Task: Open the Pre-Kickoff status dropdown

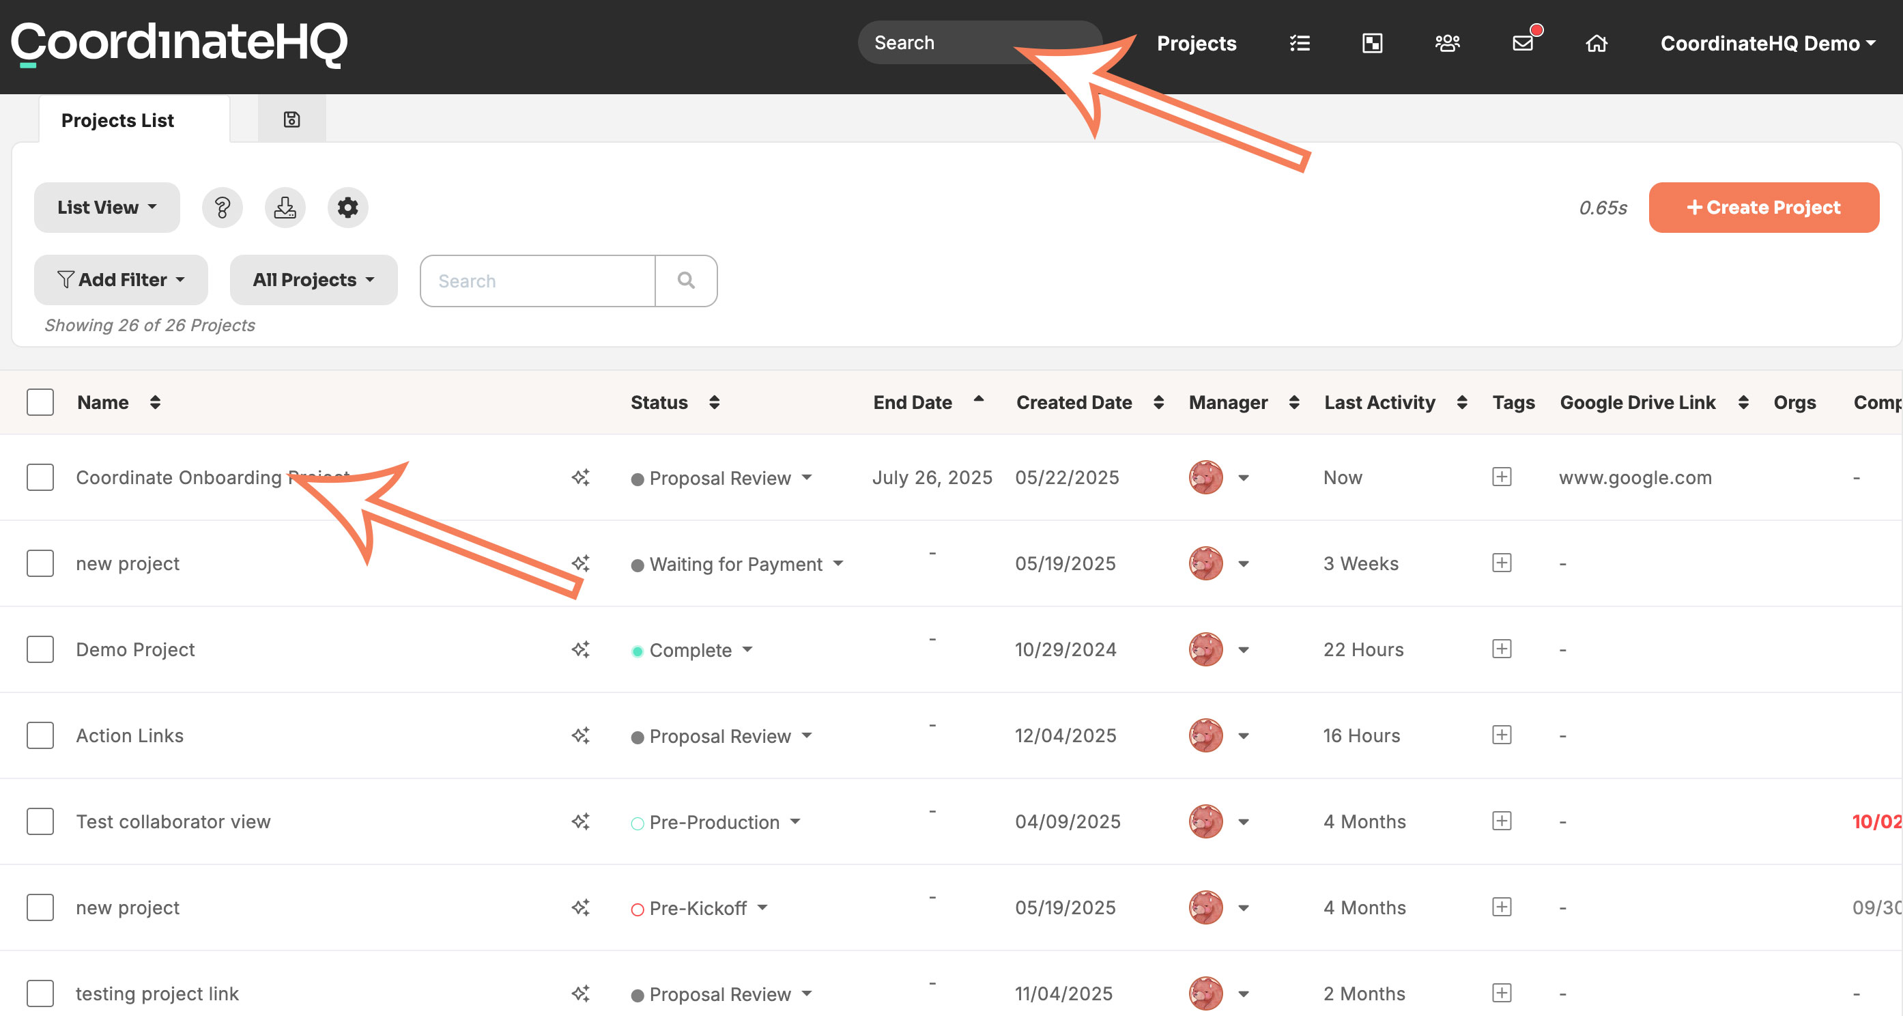Action: [700, 908]
